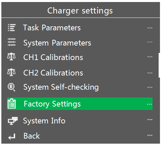Go back using the Back label
The image size is (162, 145).
(32, 136)
